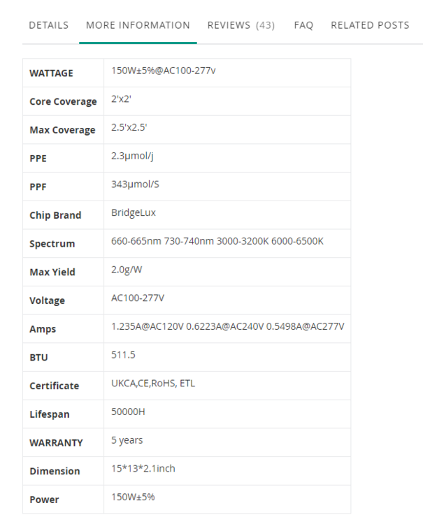
Task: Click the Max Coverage row label
Action: pyautogui.click(x=62, y=130)
